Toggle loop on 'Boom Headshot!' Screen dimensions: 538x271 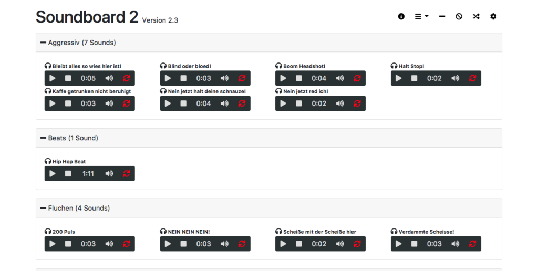coord(357,78)
